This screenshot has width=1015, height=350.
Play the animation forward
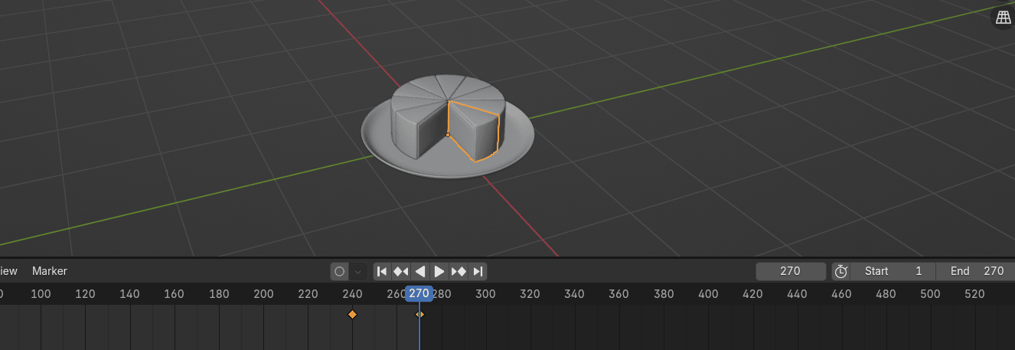439,271
